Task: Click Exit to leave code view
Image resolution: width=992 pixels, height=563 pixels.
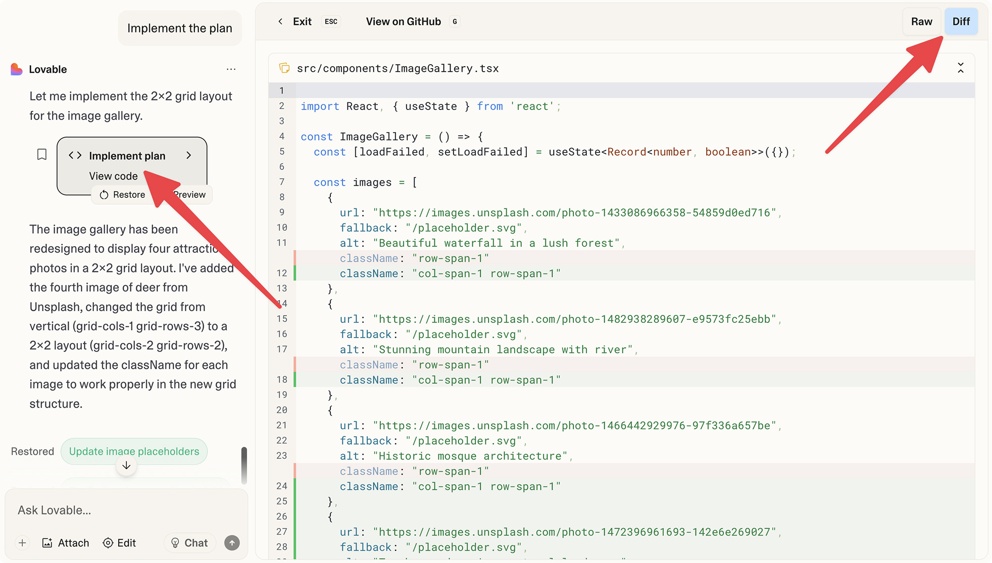Action: [x=302, y=21]
